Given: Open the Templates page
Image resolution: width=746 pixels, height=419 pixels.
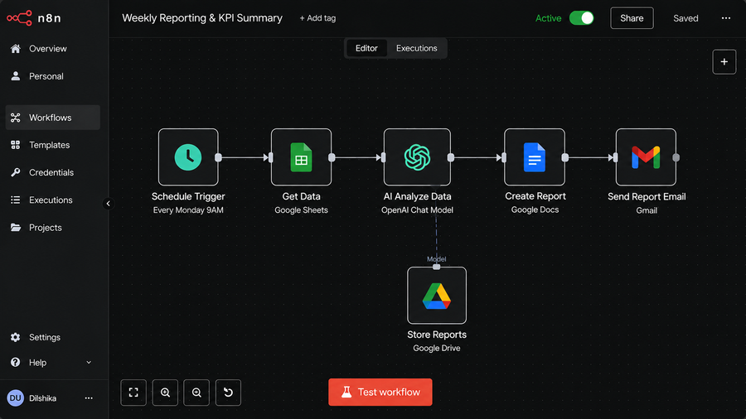Looking at the screenshot, I should click(53, 145).
